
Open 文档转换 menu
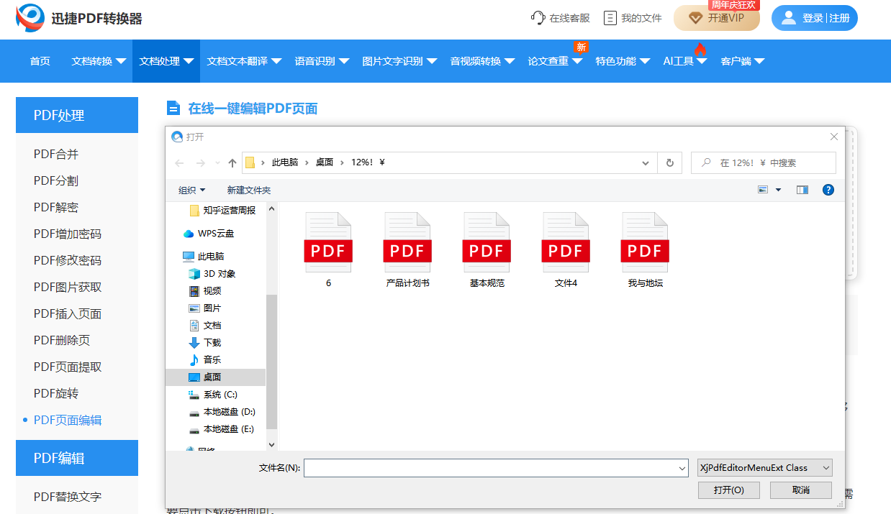[99, 61]
